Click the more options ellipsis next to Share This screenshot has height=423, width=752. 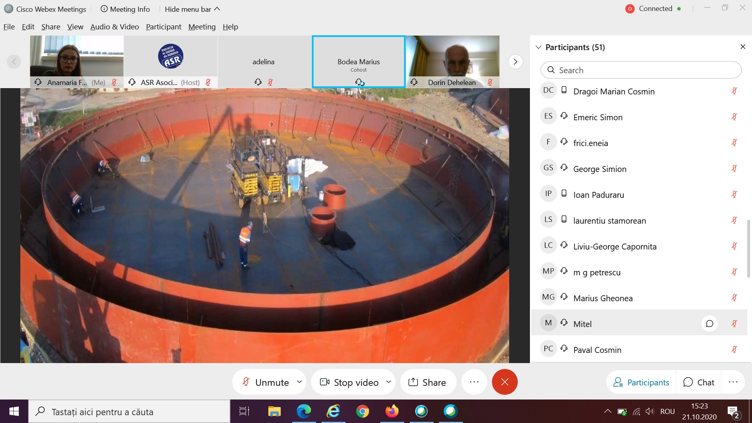coord(474,382)
